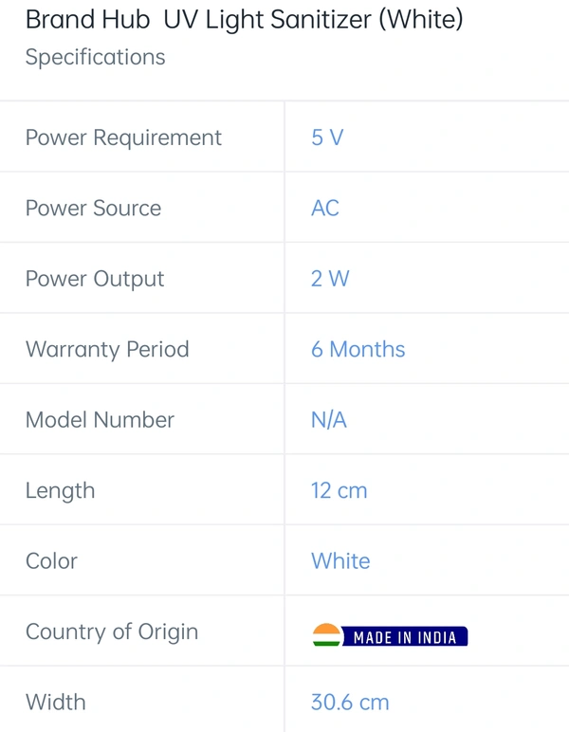Screen dimensions: 569x732
Task: Click the White color value
Action: pos(340,561)
